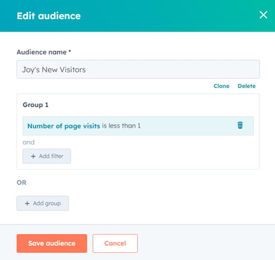The width and height of the screenshot is (275, 260).
Task: Add a new group
Action: (43, 204)
